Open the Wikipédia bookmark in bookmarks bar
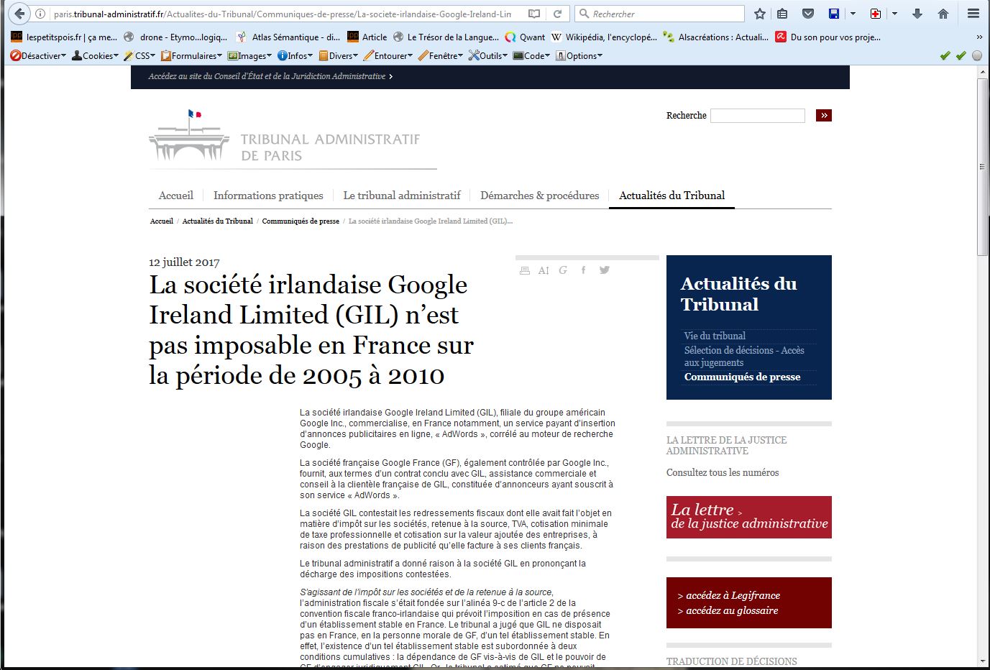The image size is (990, 670). 604,37
